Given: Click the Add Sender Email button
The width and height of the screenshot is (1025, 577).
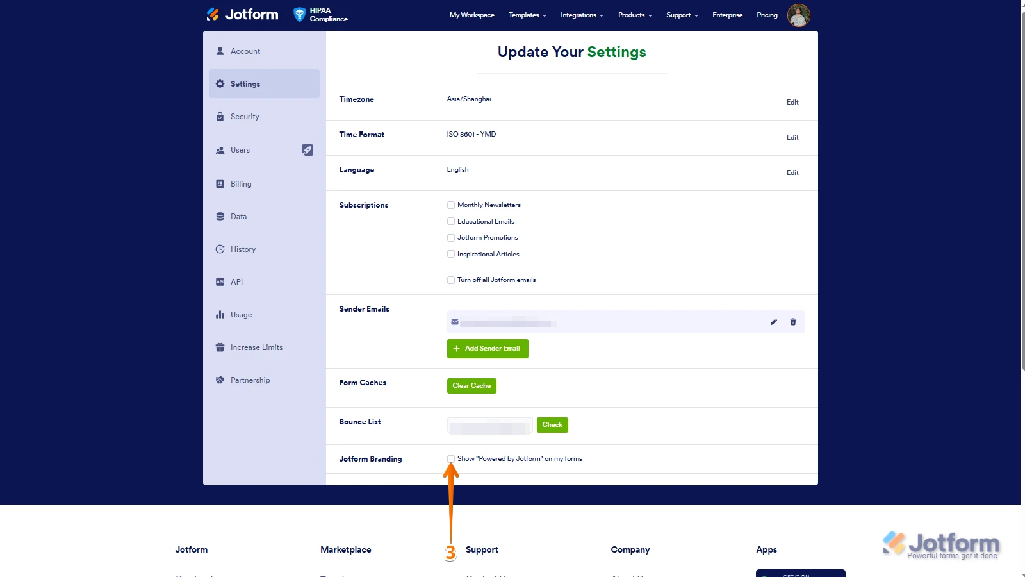Looking at the screenshot, I should tap(488, 349).
